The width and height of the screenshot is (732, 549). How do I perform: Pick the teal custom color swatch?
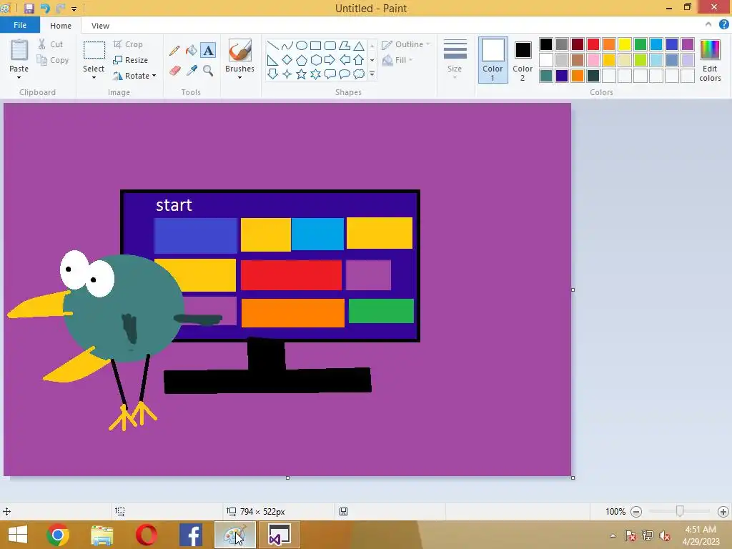tap(546, 76)
